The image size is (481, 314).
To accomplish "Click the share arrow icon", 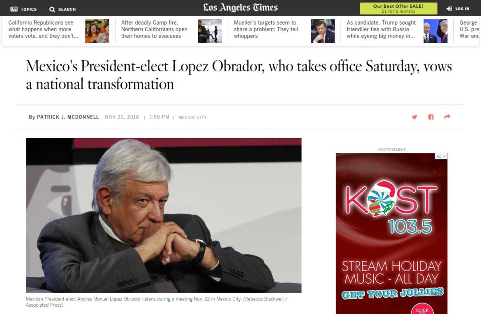I will pos(447,117).
